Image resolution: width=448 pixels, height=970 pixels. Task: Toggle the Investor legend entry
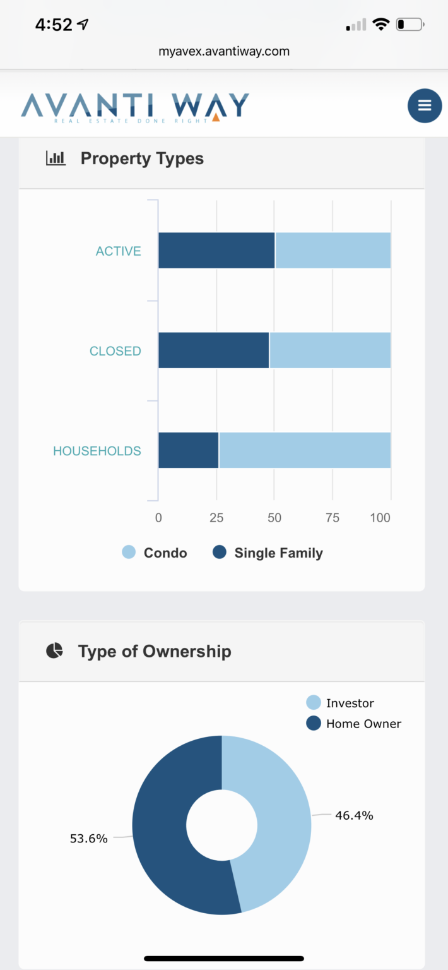point(340,703)
